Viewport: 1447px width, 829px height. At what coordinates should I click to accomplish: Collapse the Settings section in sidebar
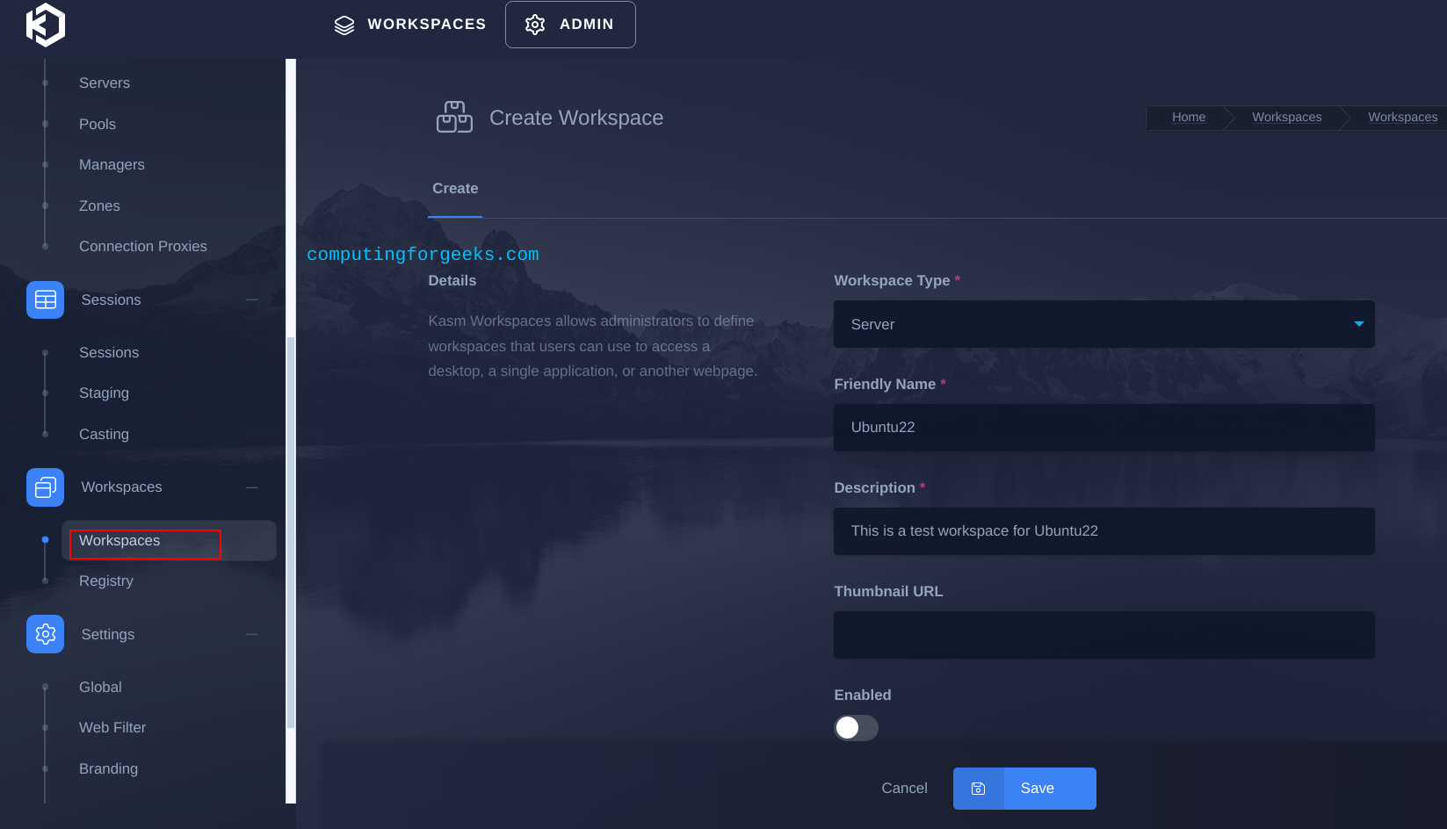tap(251, 634)
